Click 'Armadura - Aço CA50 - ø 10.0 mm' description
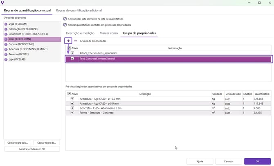Image resolution: width=274 pixels, height=166 pixels. [100, 99]
